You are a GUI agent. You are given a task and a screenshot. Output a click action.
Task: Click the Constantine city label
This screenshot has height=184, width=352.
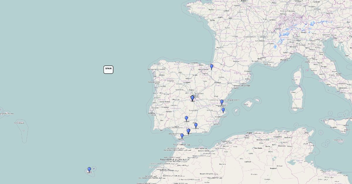(277, 137)
